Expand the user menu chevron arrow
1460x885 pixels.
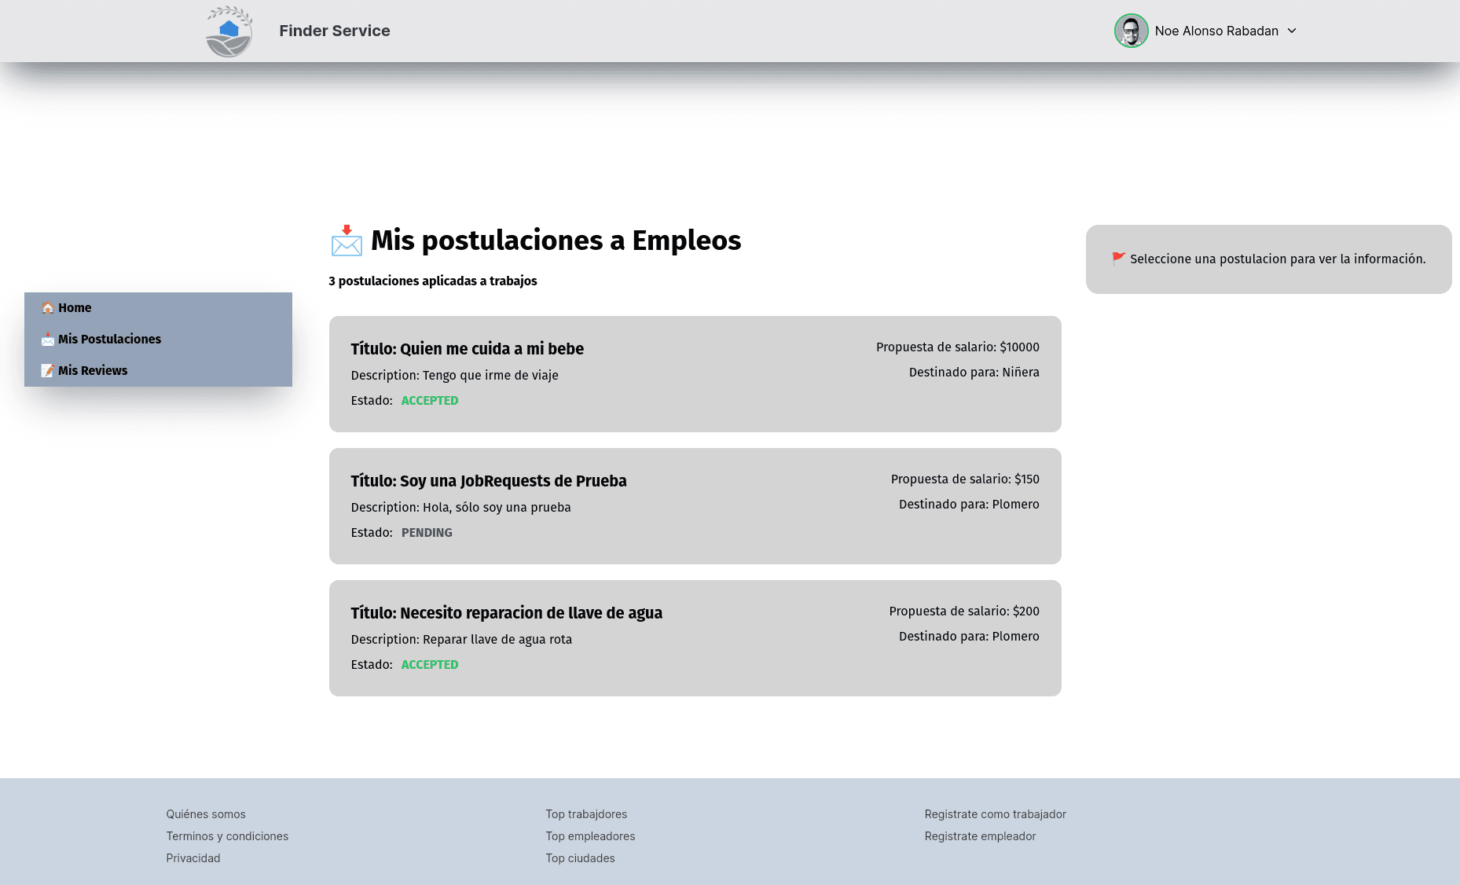pos(1292,31)
